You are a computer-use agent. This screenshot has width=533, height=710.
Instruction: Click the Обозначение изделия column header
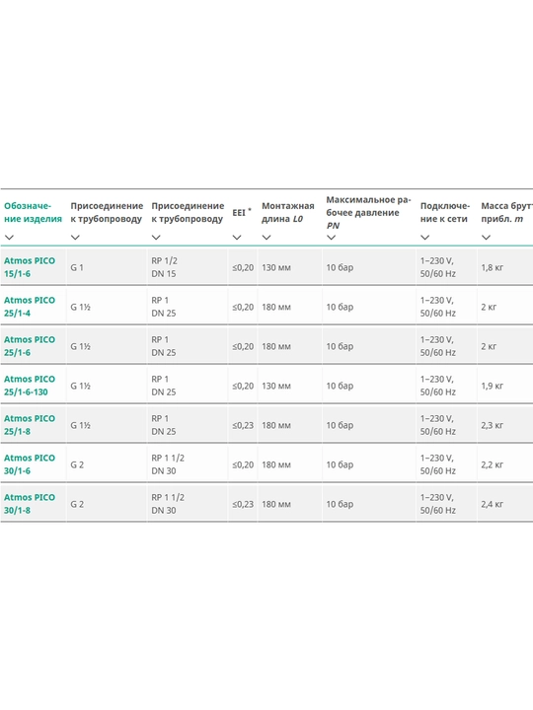click(33, 212)
